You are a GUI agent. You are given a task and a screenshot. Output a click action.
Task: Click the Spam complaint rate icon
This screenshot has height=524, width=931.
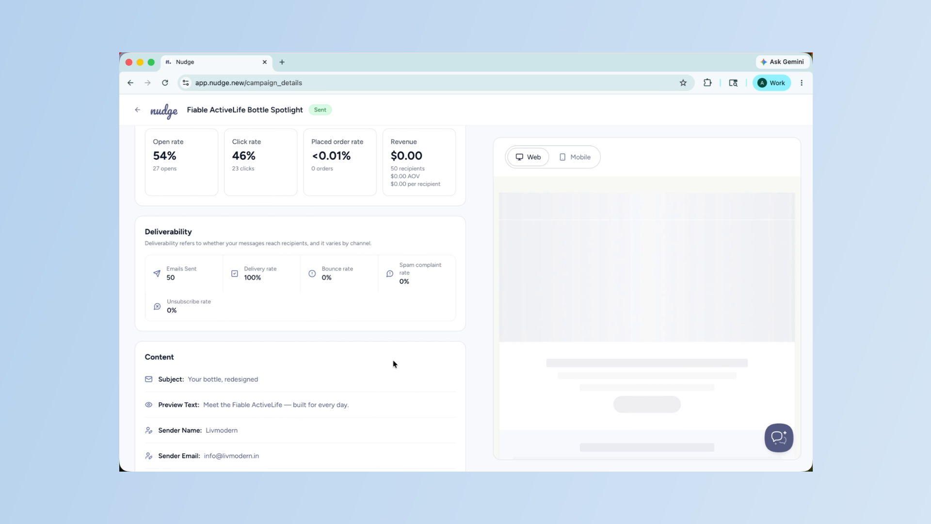pos(390,274)
